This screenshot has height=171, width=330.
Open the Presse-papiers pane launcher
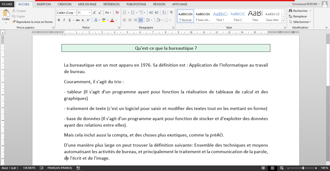coord(53,28)
